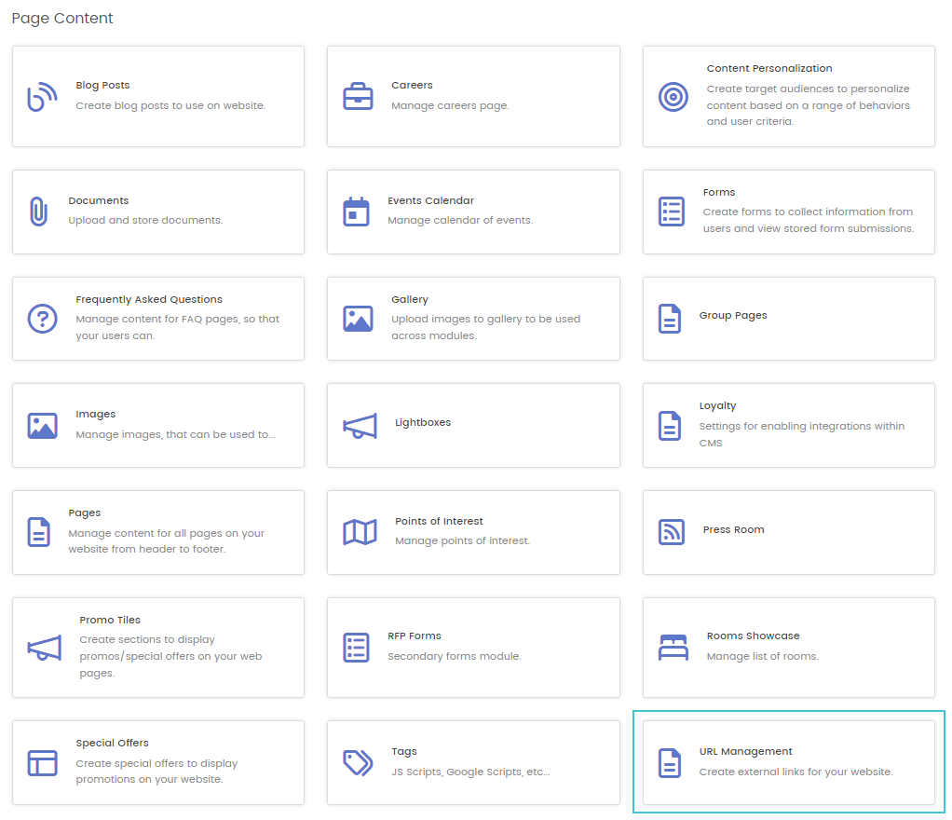Click 'Create blog posts to use on website.'
Viewport: 952px width, 820px height.
coord(170,105)
